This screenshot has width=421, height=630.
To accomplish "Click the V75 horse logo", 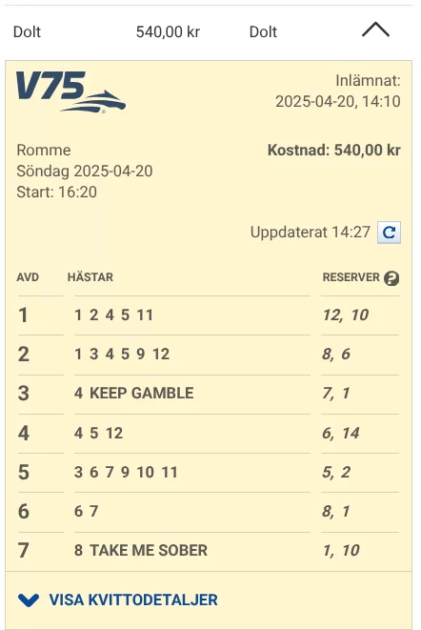I will click(70, 92).
